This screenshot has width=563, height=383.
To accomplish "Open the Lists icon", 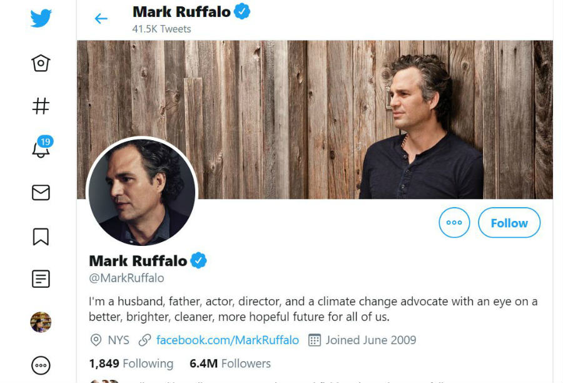I will 40,278.
